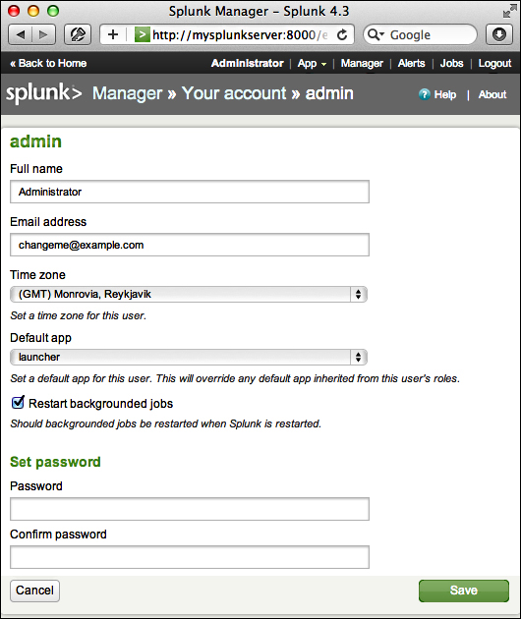The width and height of the screenshot is (521, 619).
Task: Toggle fullscreen arrows in the title bar
Action: [x=510, y=12]
